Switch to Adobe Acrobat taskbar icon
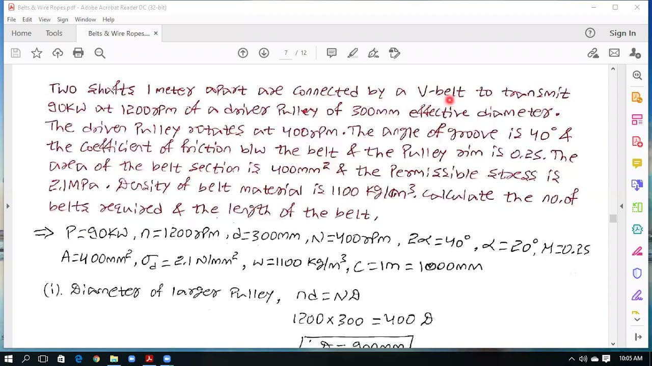652x366 pixels. click(x=149, y=359)
